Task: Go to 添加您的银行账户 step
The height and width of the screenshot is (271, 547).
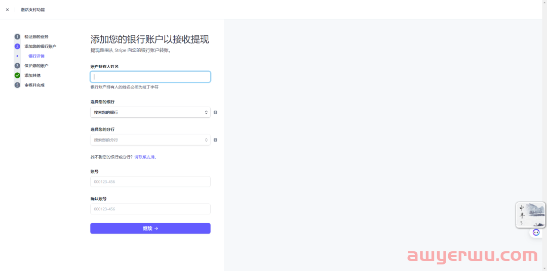Action: tap(41, 47)
